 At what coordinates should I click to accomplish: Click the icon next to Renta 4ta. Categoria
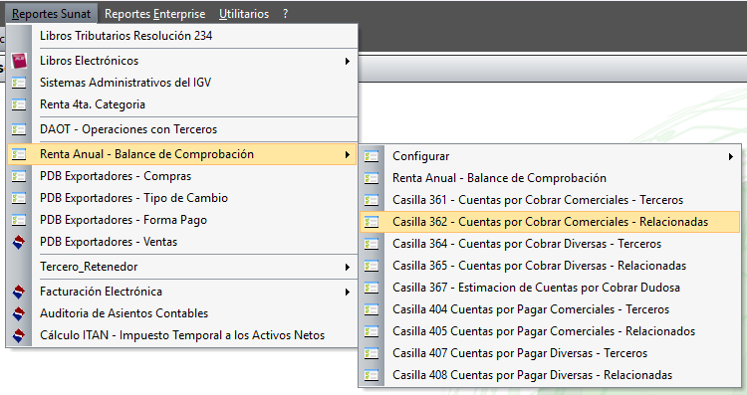(x=19, y=104)
